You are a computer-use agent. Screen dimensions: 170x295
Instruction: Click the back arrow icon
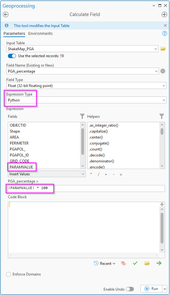(6, 14)
